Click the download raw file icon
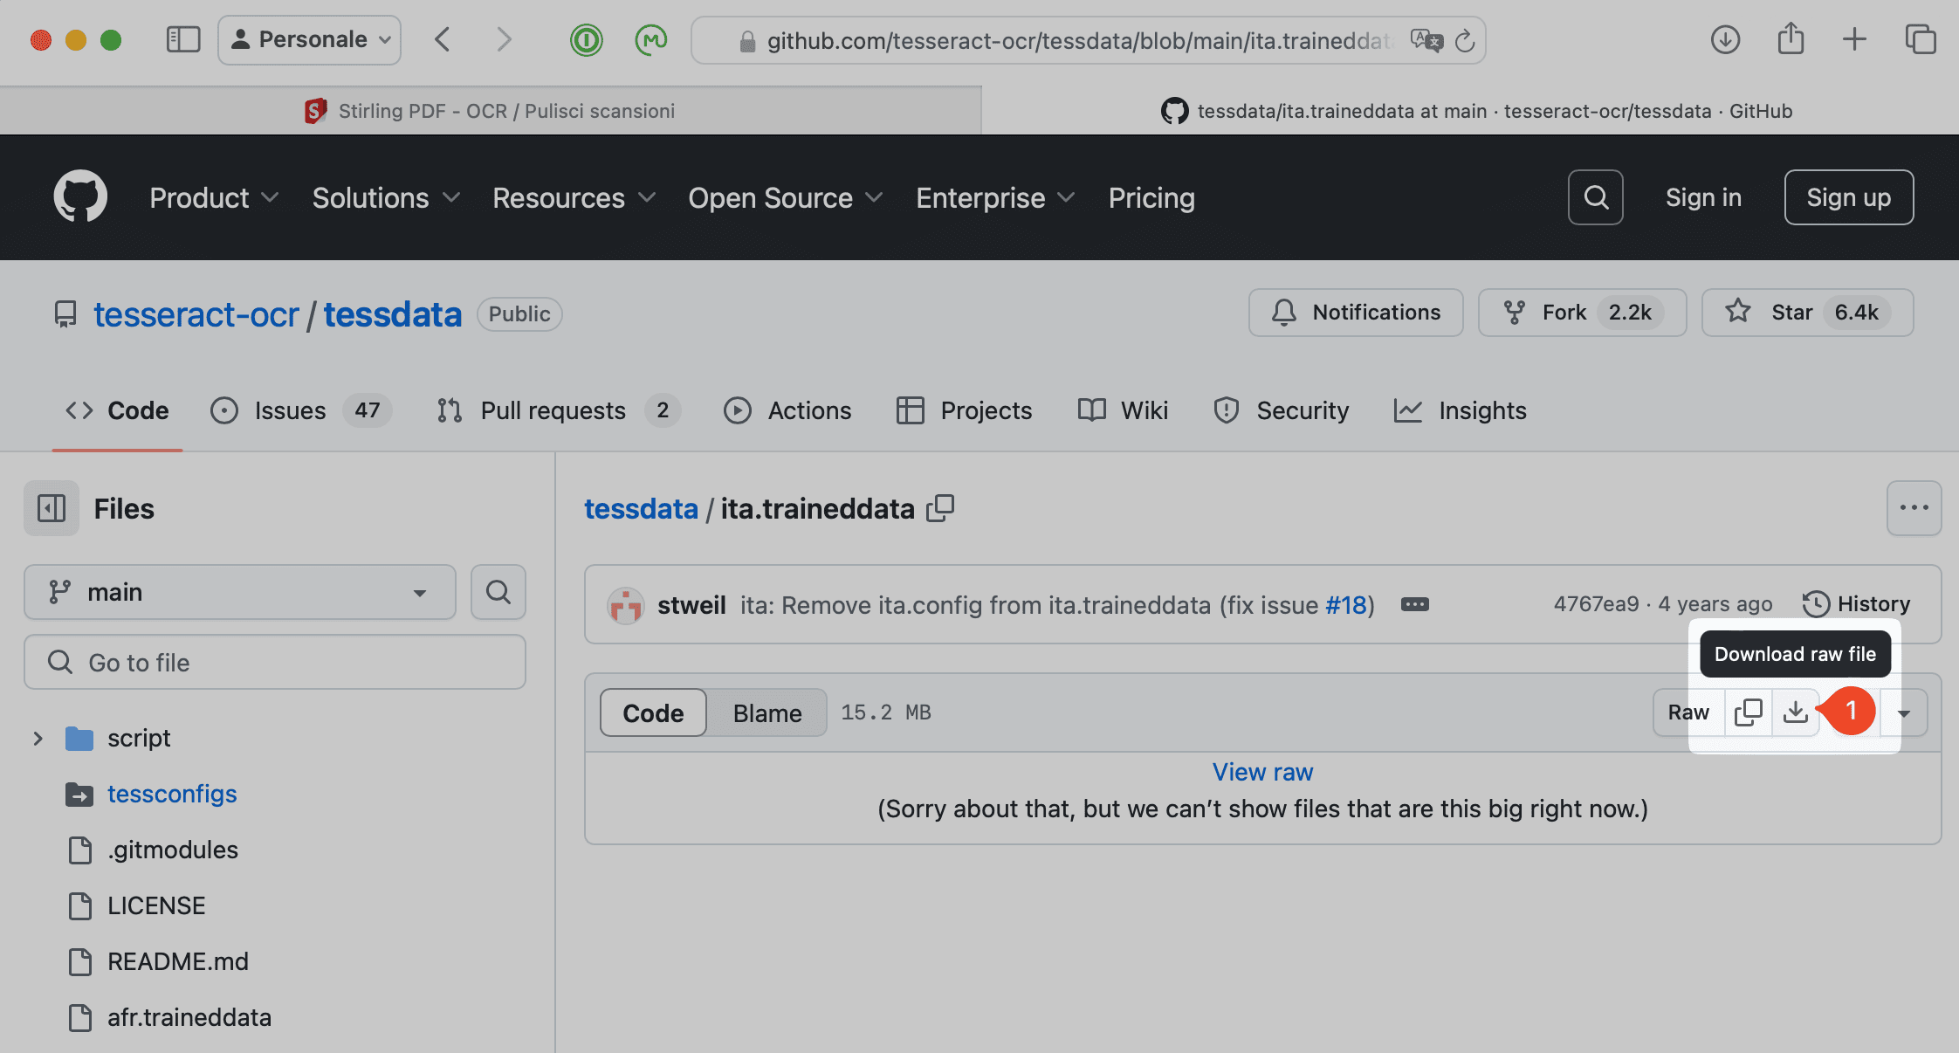This screenshot has width=1959, height=1053. (x=1795, y=712)
